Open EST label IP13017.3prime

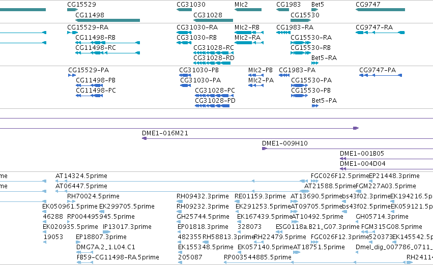click(127, 227)
